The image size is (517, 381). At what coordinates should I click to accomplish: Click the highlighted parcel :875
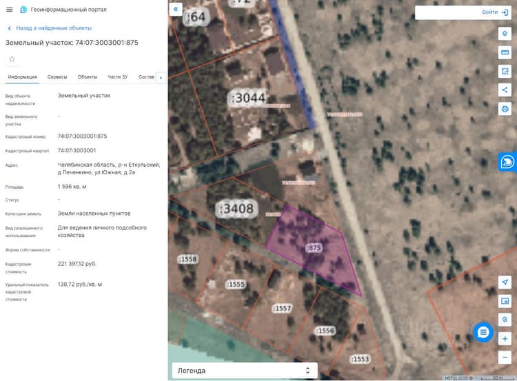pos(313,248)
